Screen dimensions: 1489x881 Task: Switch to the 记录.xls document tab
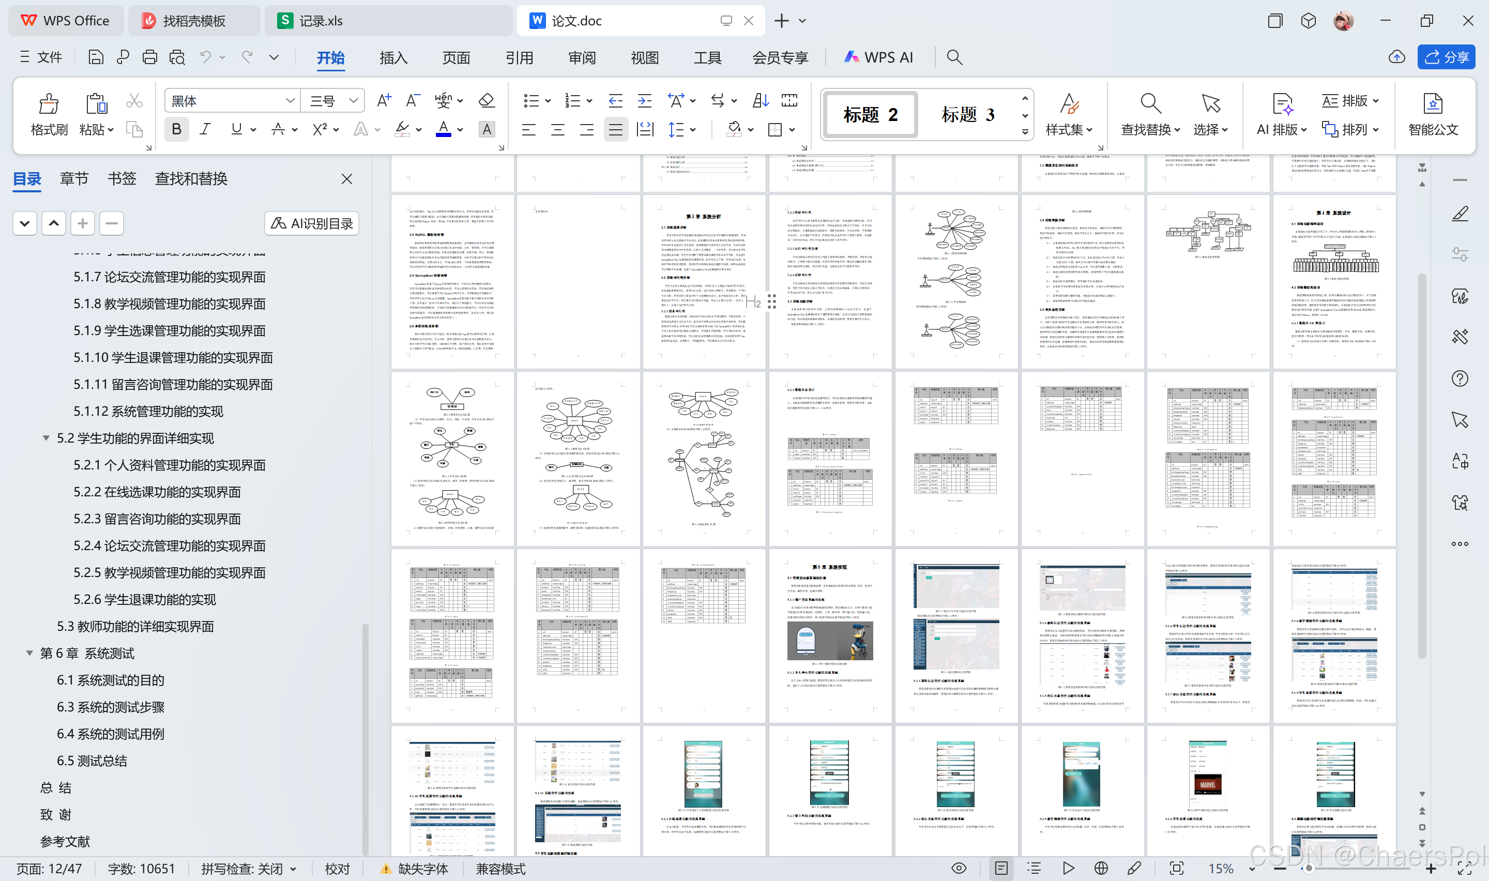tap(388, 21)
